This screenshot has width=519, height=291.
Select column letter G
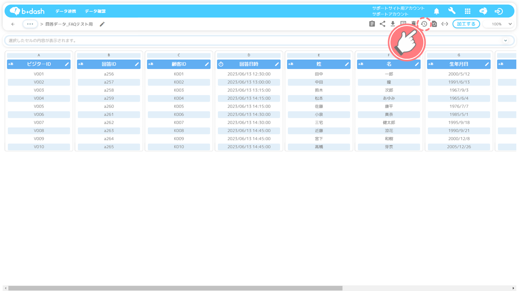pos(459,55)
